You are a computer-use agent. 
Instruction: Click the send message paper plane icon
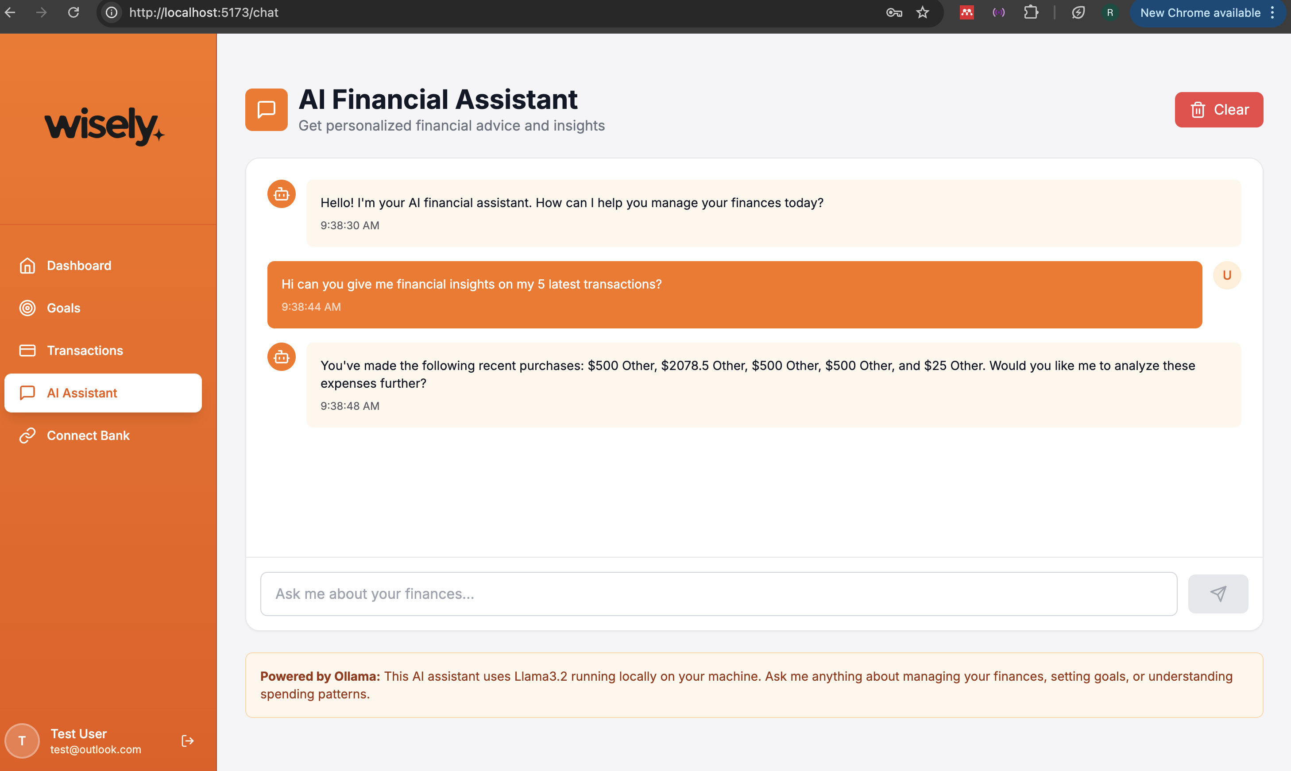click(1218, 594)
